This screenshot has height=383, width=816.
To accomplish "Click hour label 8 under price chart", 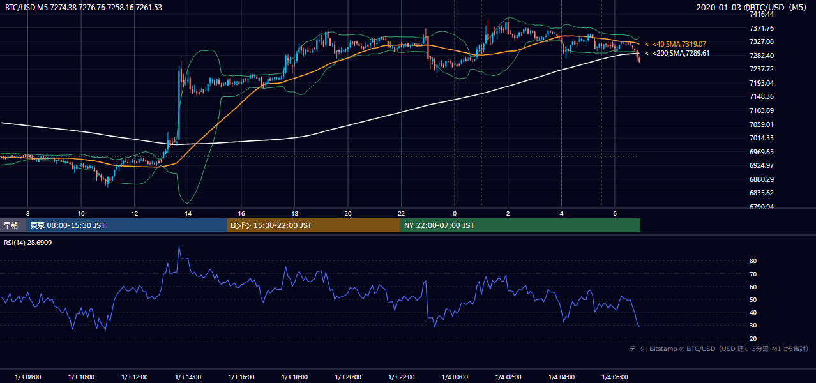I will 27,213.
